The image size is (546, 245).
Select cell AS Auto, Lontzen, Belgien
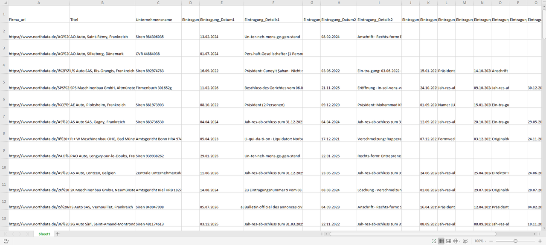click(x=102, y=167)
